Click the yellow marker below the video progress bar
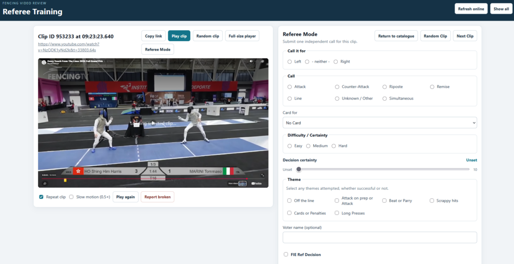 tap(65, 180)
